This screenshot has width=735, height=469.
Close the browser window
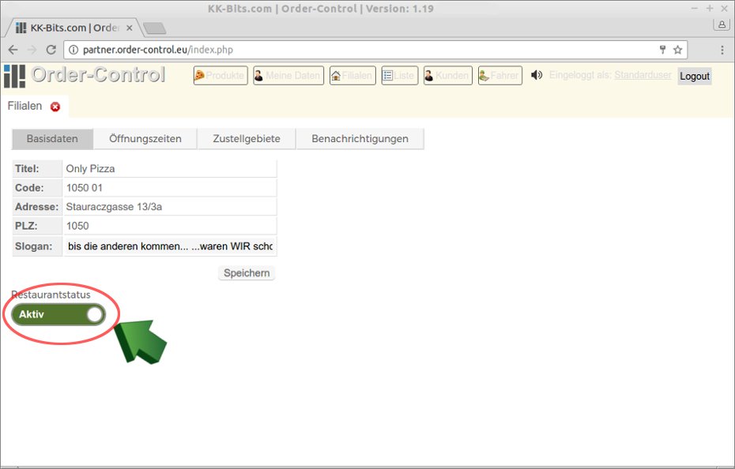click(x=724, y=9)
